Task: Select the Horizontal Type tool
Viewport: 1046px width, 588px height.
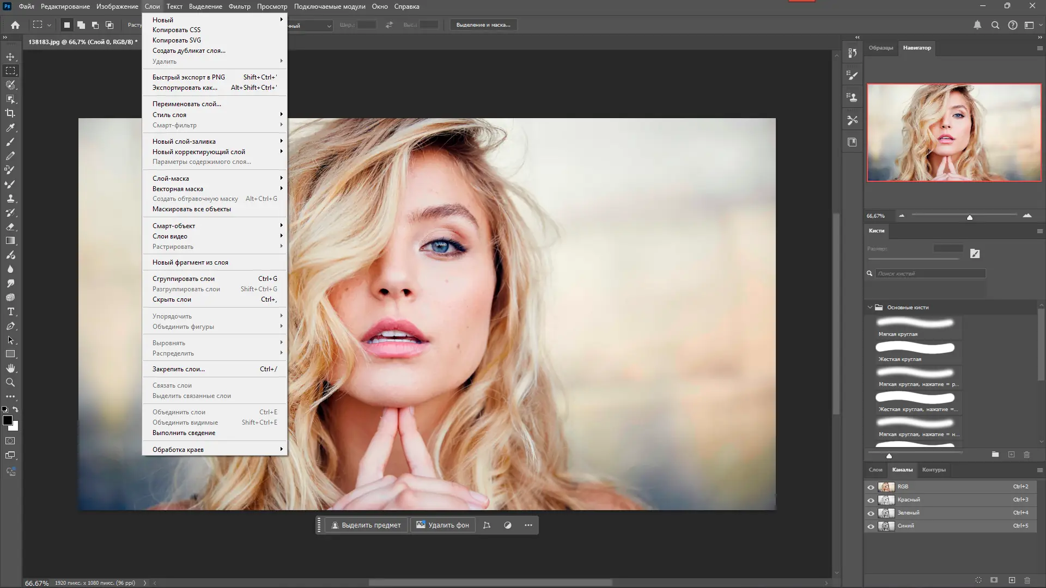Action: point(10,311)
